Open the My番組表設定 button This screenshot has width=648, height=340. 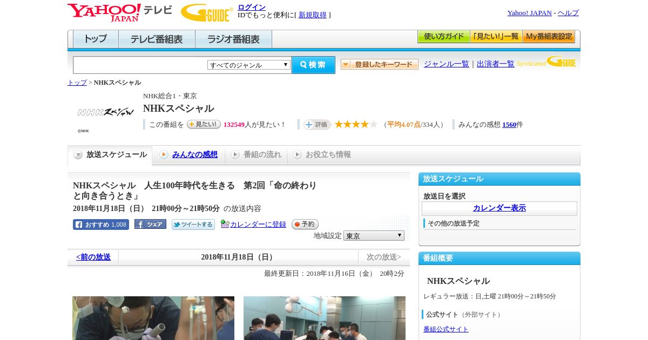pyautogui.click(x=549, y=37)
